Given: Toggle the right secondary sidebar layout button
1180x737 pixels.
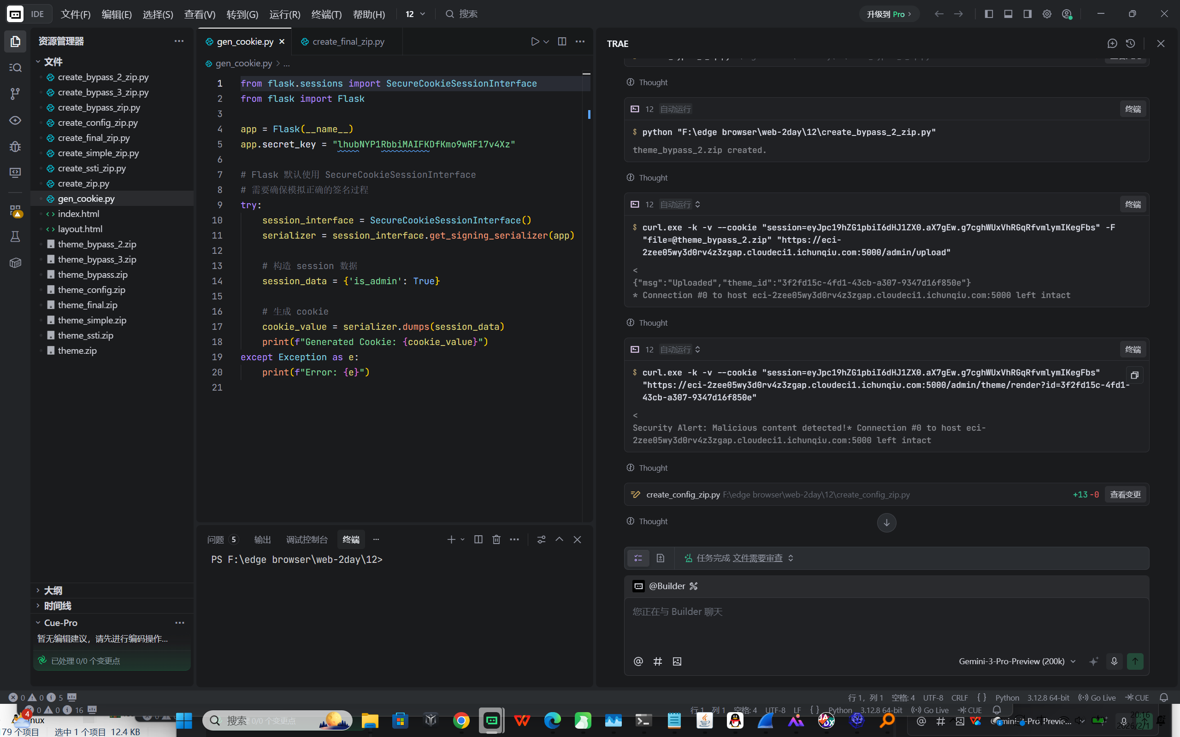Looking at the screenshot, I should click(x=1027, y=14).
